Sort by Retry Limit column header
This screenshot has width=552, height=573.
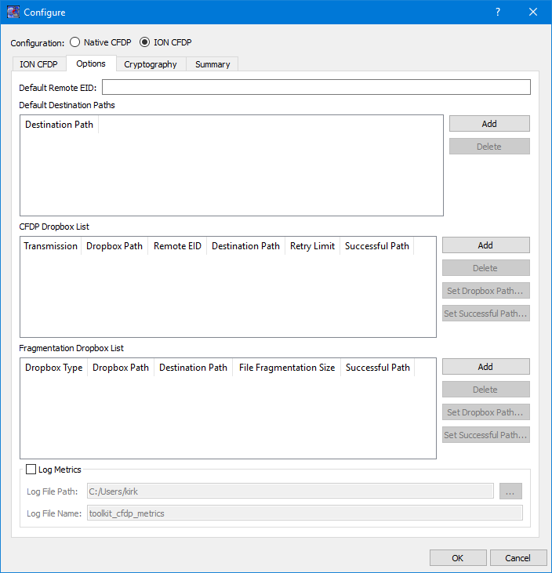point(312,246)
